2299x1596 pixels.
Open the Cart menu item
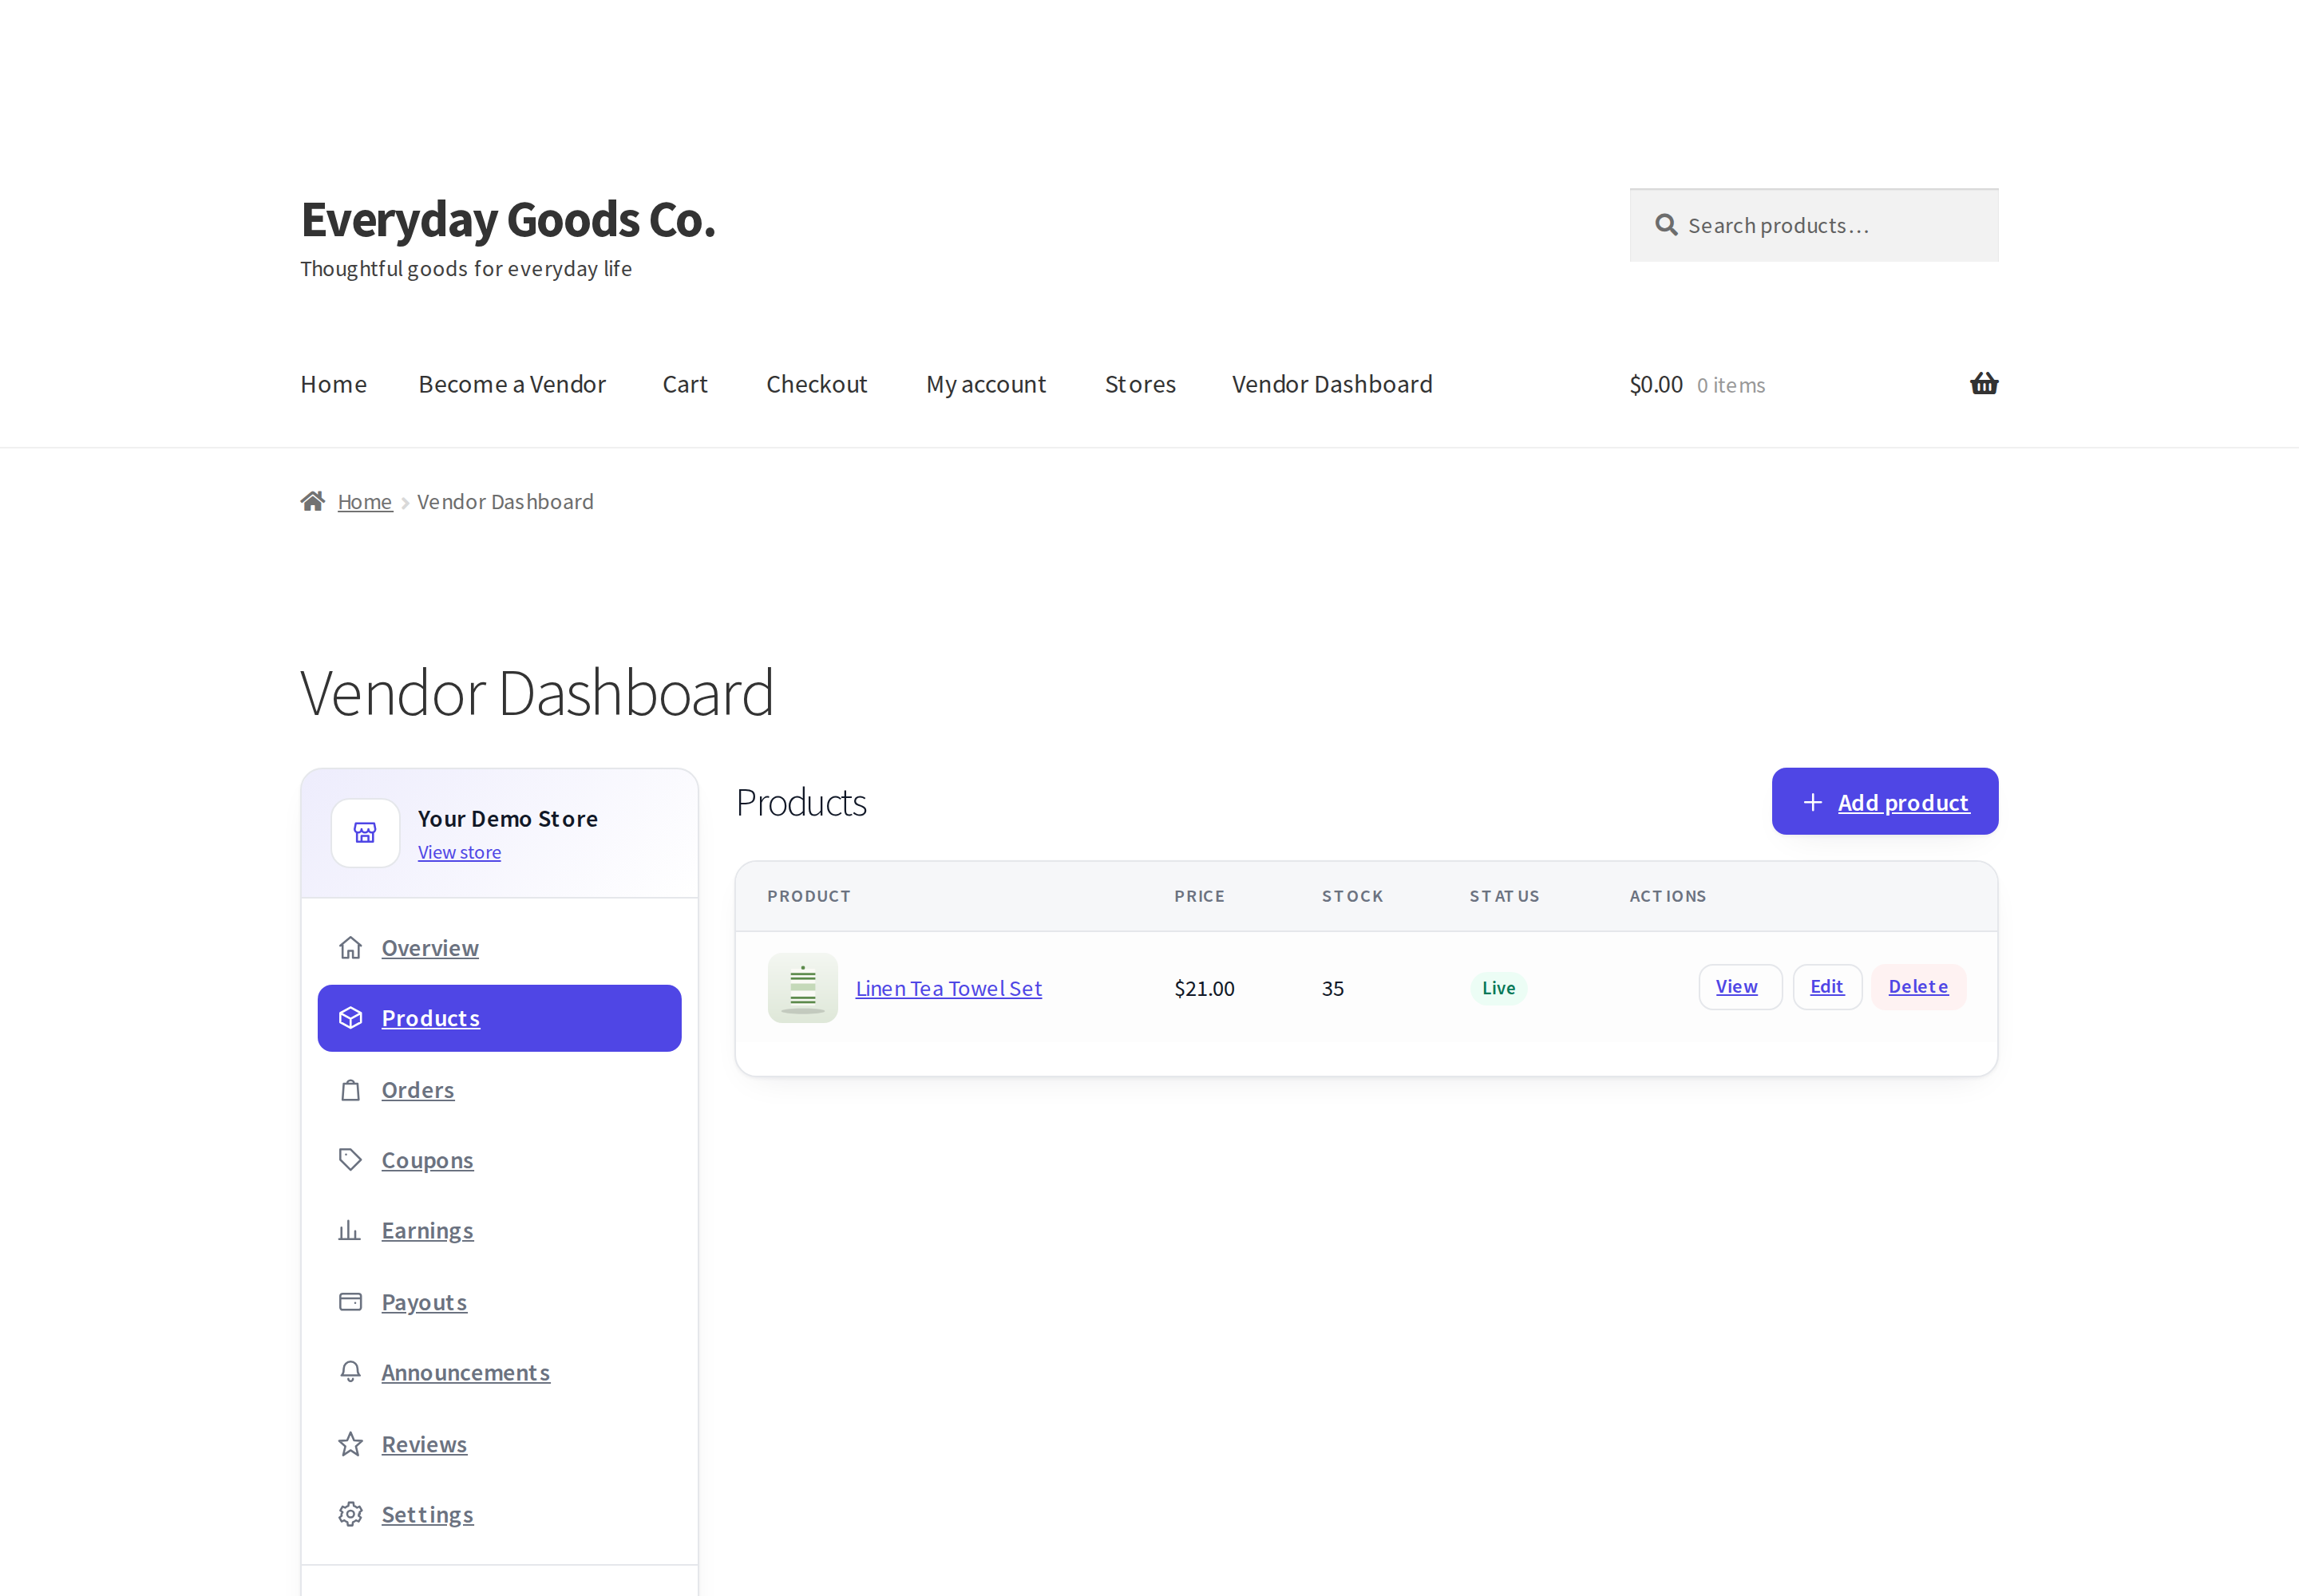pyautogui.click(x=685, y=384)
